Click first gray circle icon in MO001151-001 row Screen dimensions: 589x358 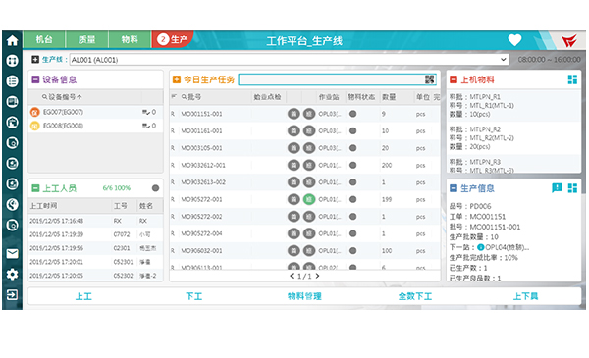[294, 114]
